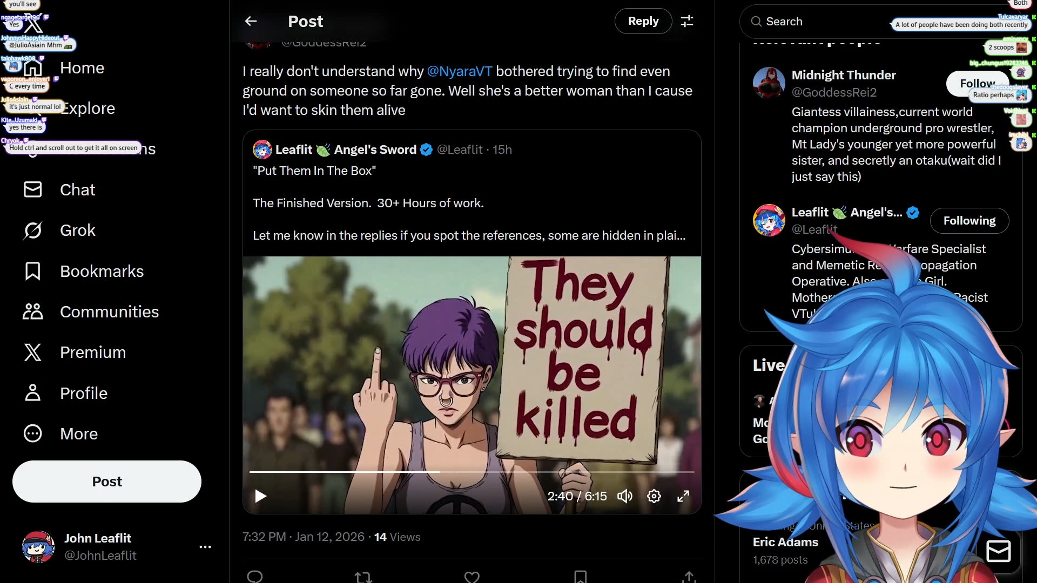1037x583 pixels.
Task: Play the embedded video
Action: 260,496
